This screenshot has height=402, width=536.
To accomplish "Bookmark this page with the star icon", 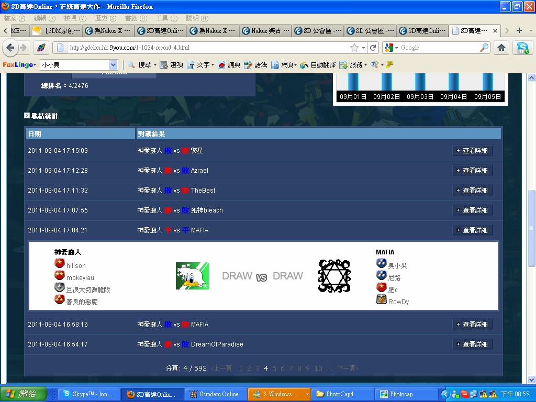I will click(x=354, y=48).
